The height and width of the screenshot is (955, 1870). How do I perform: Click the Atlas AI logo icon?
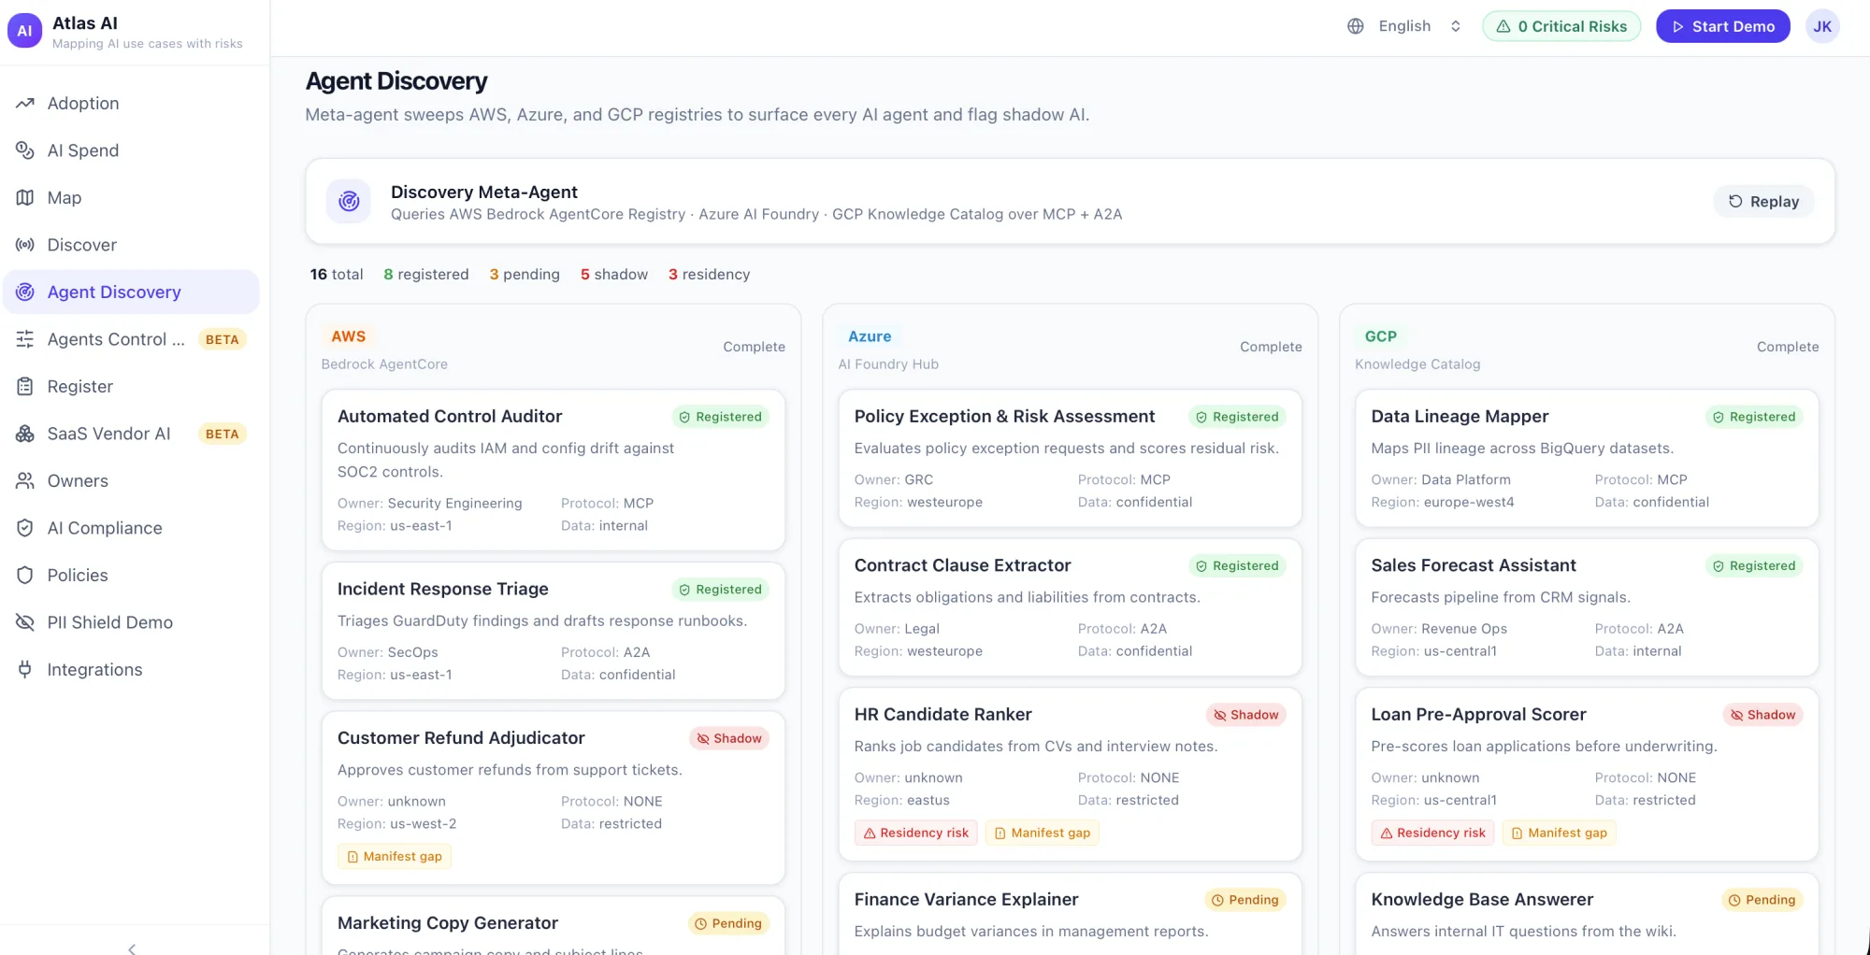click(24, 30)
